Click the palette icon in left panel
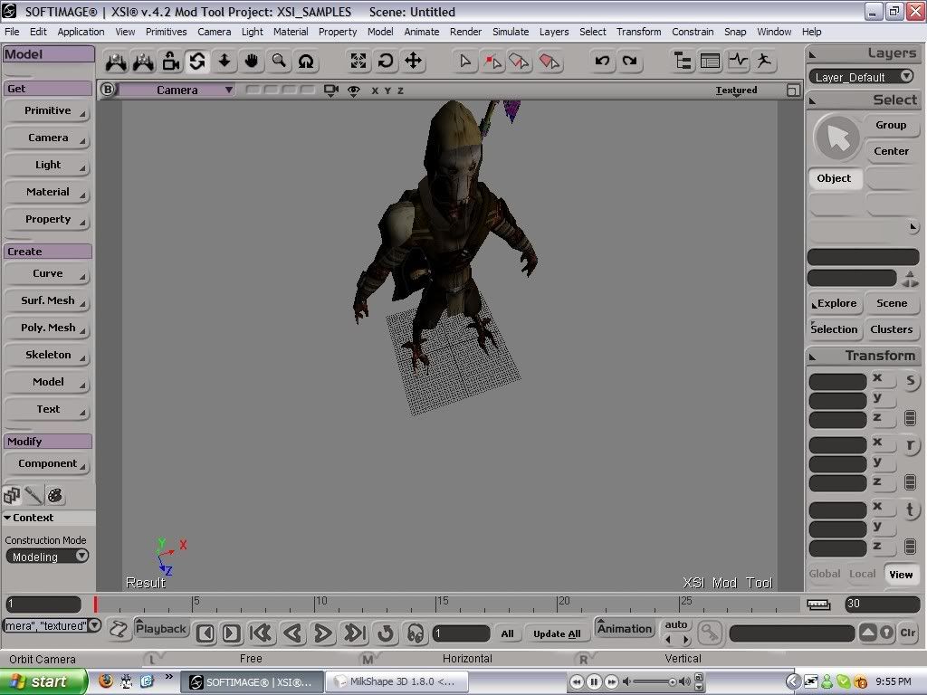 coord(55,495)
